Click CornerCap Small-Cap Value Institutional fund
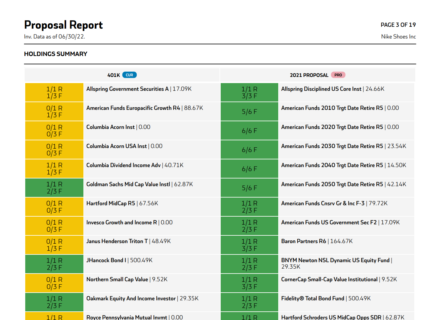 [x=329, y=279]
